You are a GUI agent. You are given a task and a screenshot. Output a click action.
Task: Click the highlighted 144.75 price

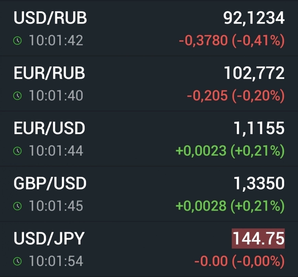[258, 238]
